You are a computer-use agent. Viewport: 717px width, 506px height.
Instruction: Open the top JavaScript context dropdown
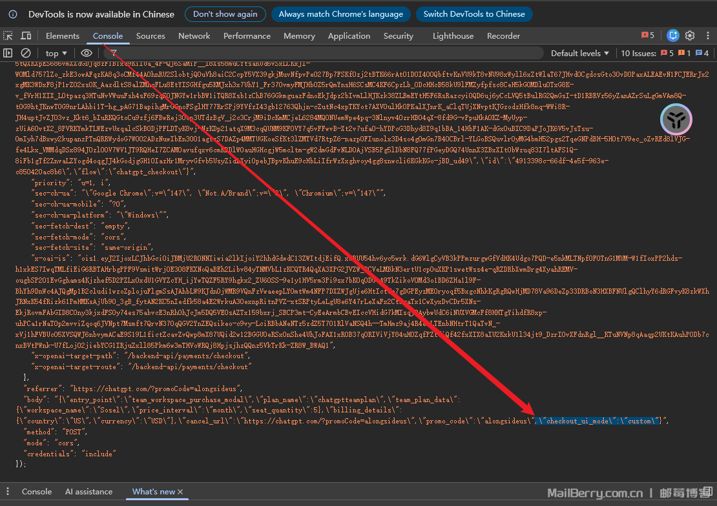pos(56,53)
